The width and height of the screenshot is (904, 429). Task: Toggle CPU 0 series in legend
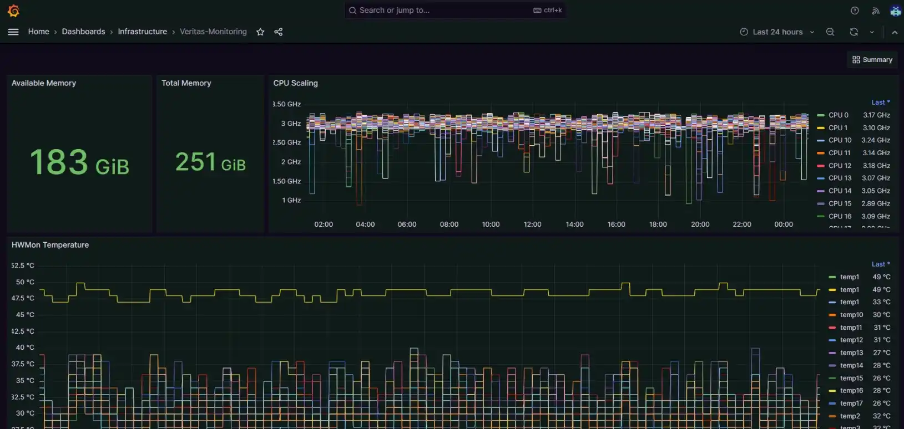838,115
